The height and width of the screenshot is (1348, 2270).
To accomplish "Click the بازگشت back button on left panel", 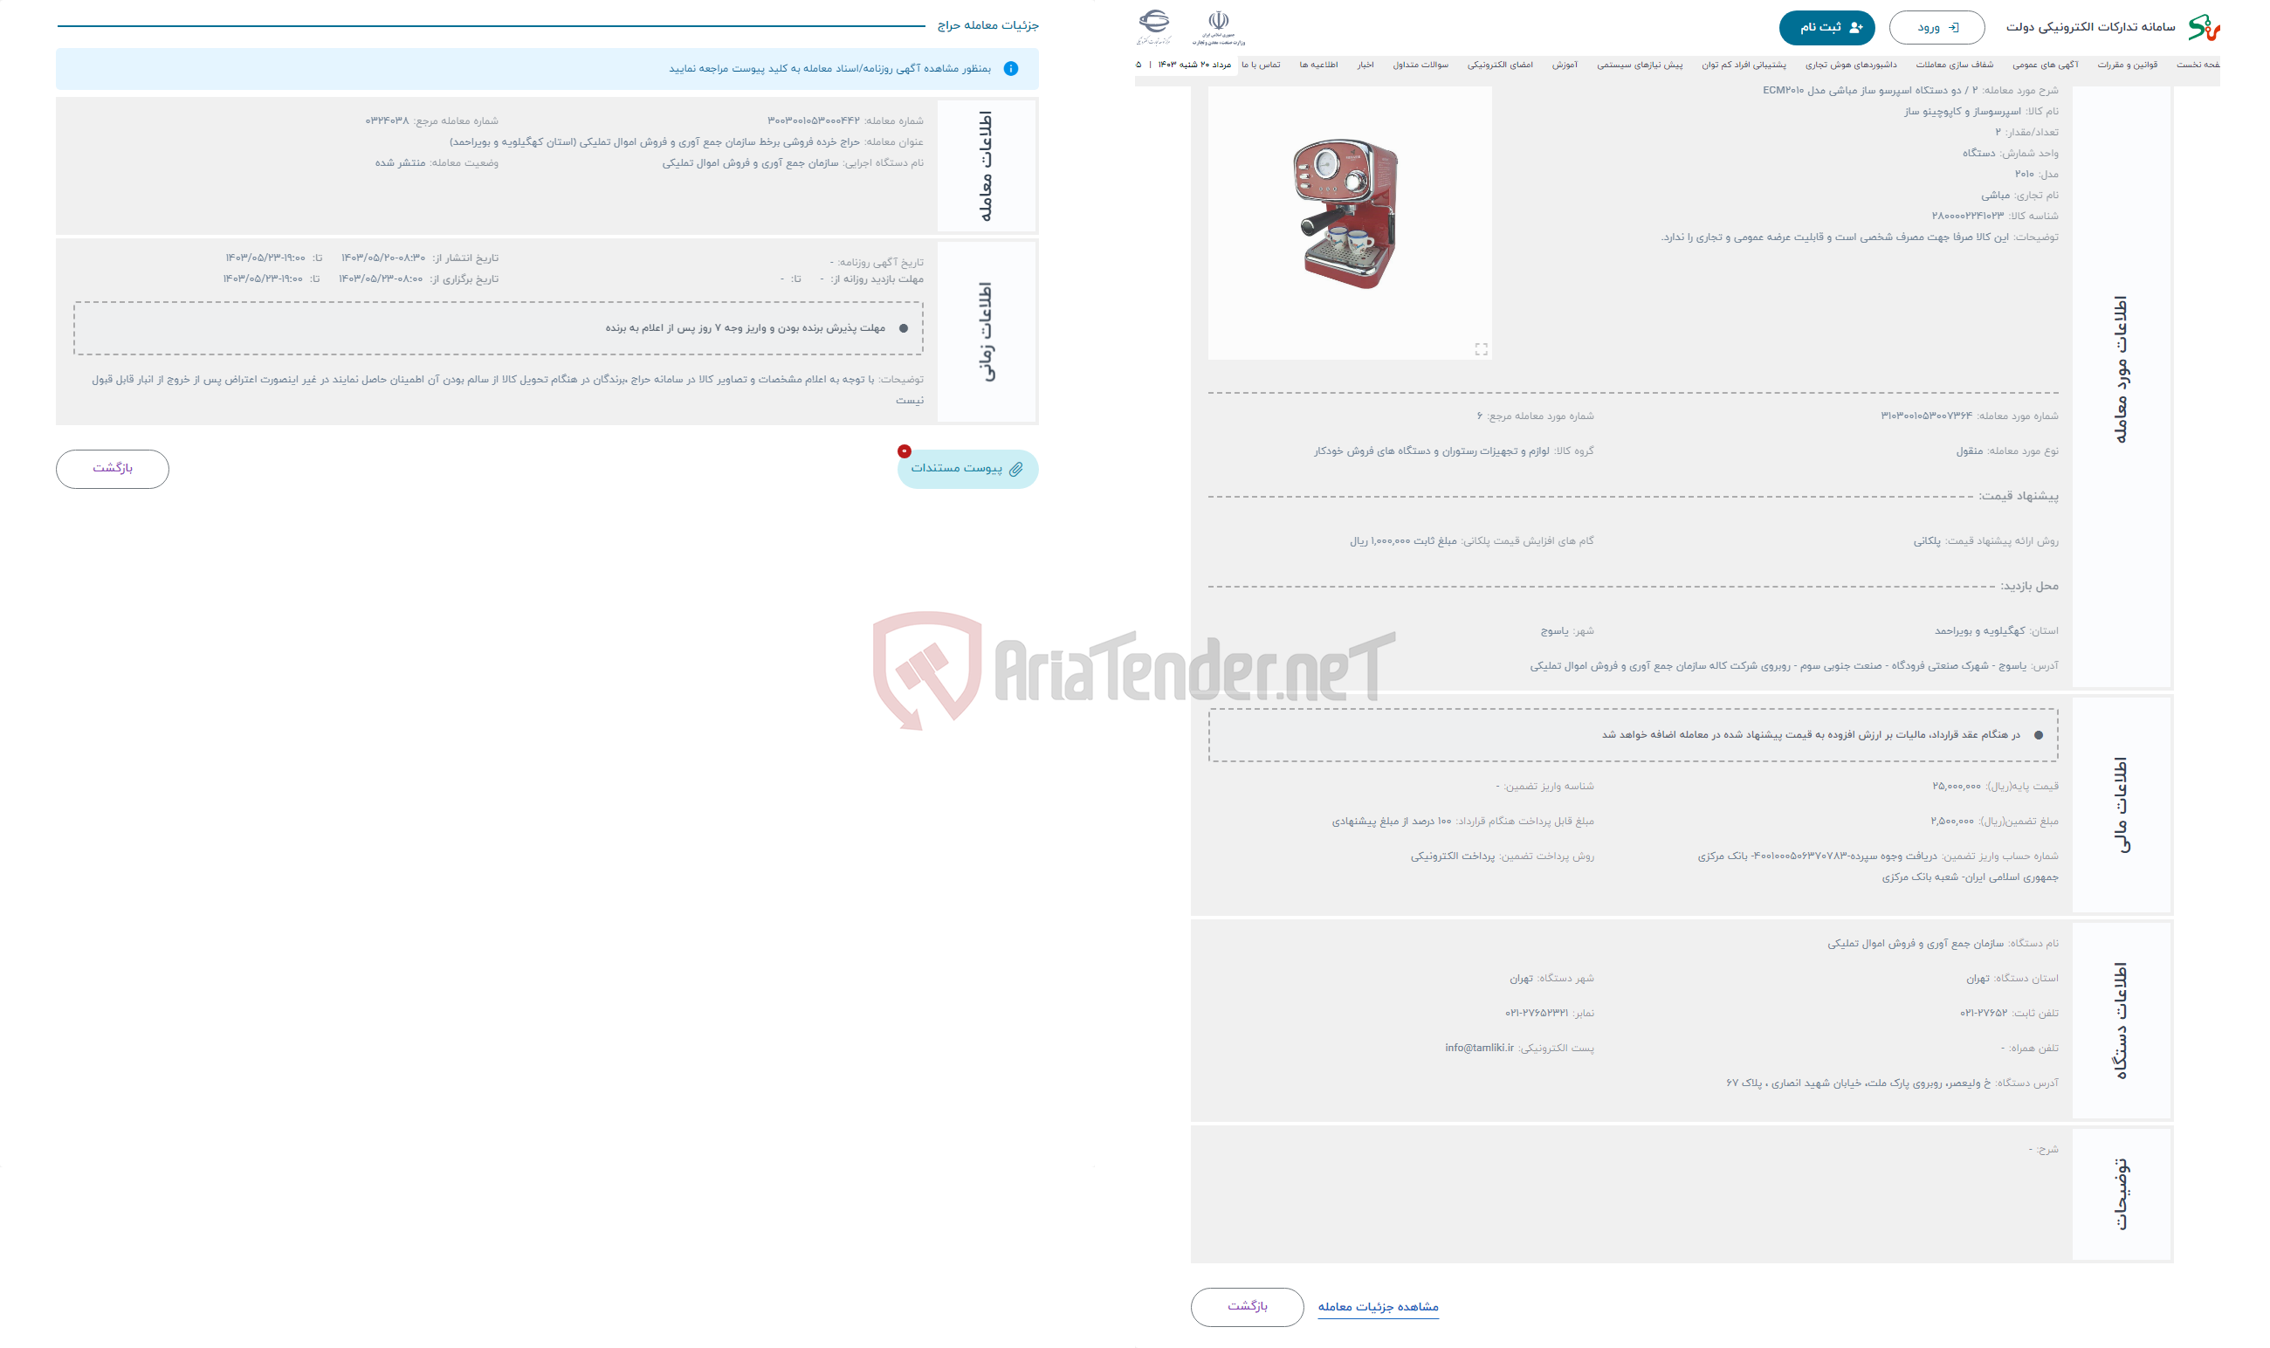I will click(113, 467).
